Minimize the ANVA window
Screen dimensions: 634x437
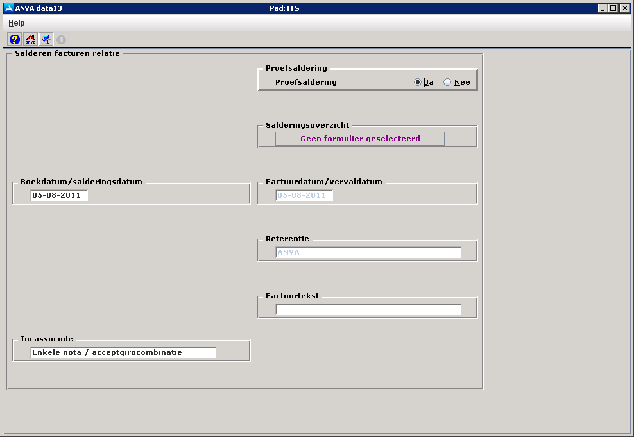coord(603,8)
